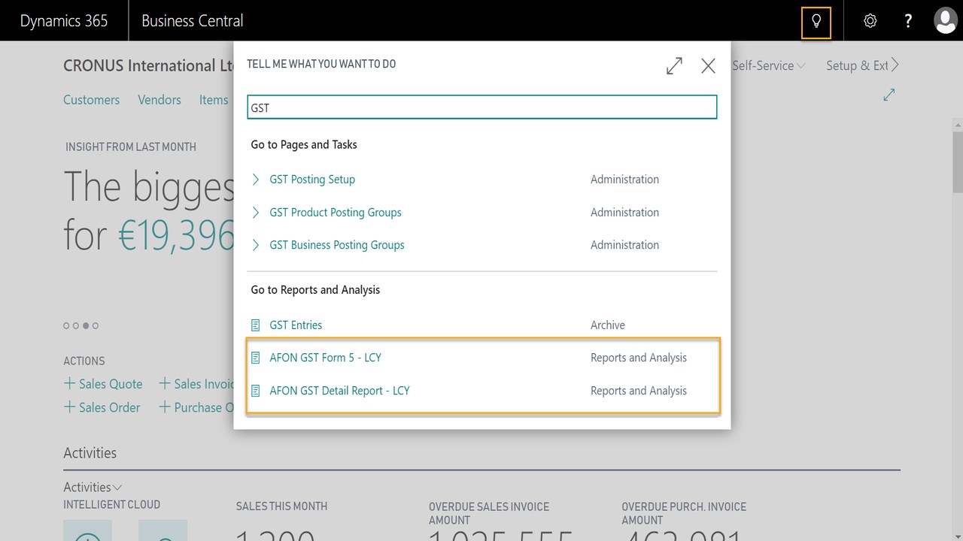Click the Go to Reports and Analysis heading
963x541 pixels.
(315, 290)
